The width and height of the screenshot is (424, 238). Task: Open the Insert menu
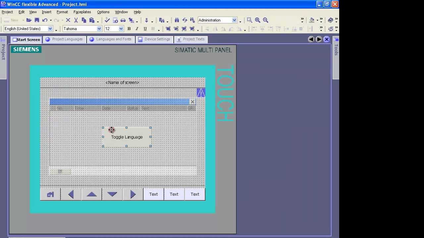tap(46, 12)
